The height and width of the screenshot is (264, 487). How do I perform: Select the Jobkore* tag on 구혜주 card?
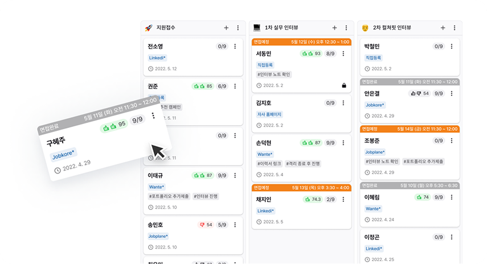pyautogui.click(x=63, y=156)
